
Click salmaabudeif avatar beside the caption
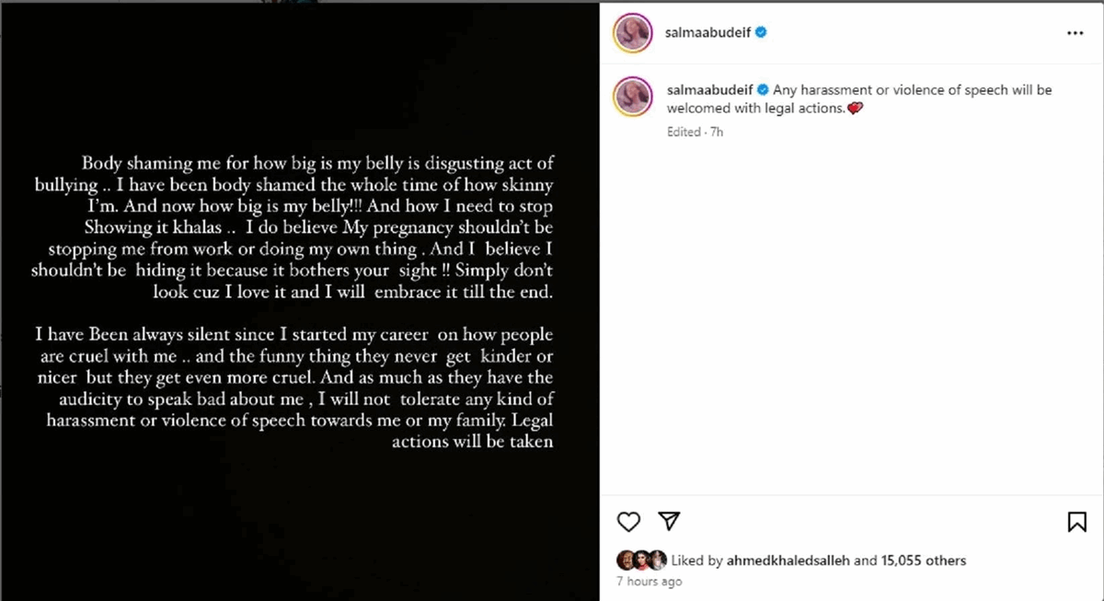(632, 95)
